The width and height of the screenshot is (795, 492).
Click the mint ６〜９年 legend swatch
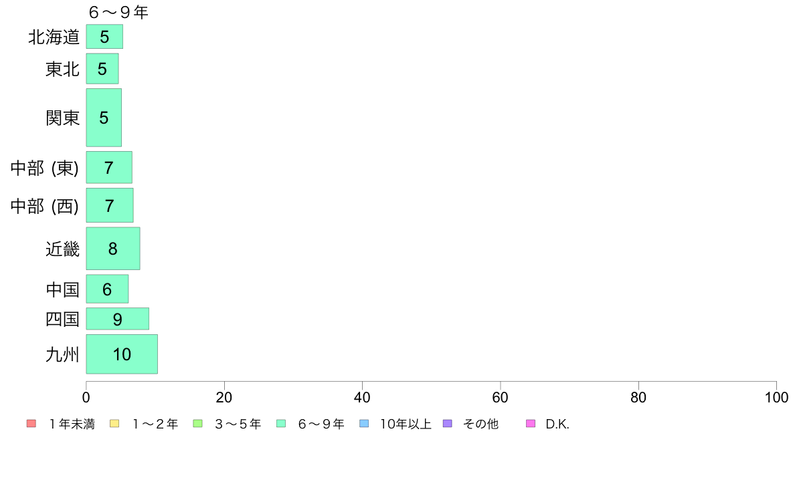click(x=281, y=424)
